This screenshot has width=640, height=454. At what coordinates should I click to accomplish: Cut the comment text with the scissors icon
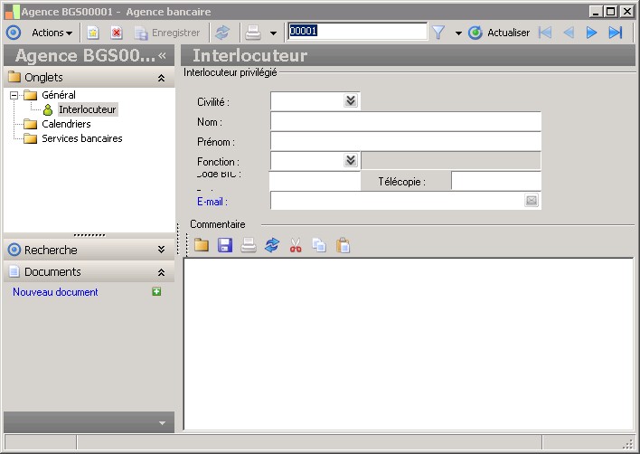click(296, 245)
